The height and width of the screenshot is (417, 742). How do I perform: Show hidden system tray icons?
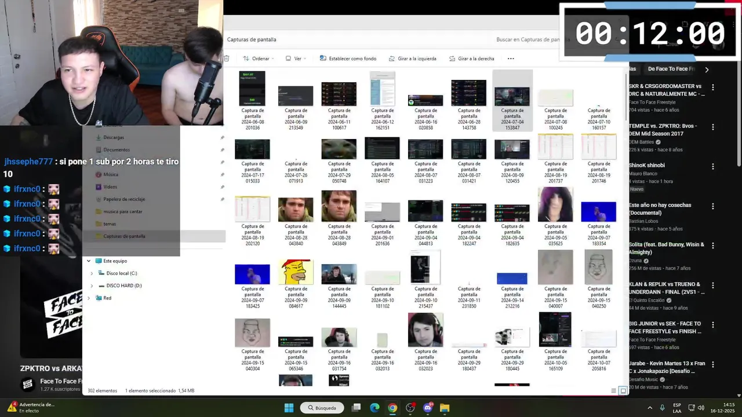(649, 408)
